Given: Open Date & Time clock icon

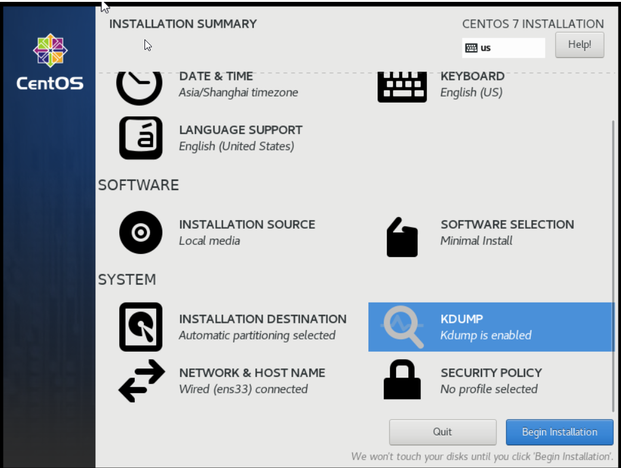Looking at the screenshot, I should click(x=139, y=88).
